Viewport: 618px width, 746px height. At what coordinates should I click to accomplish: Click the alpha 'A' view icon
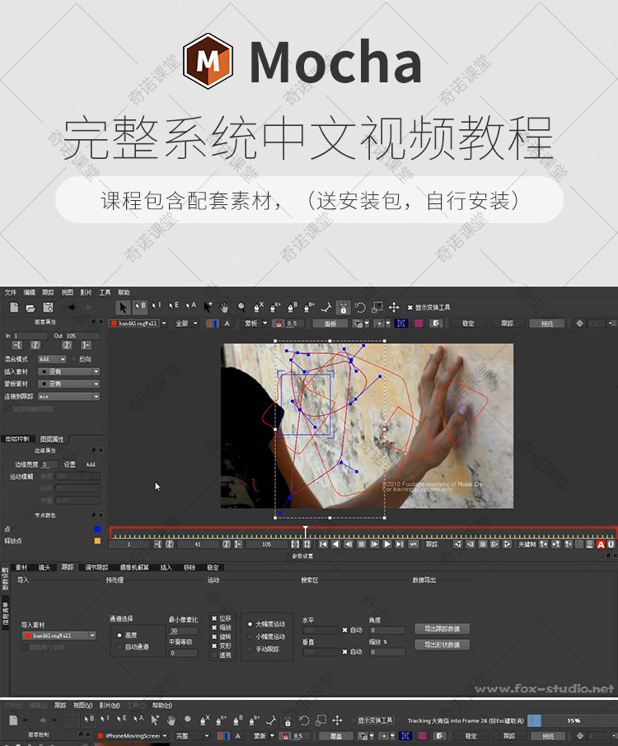[x=227, y=324]
